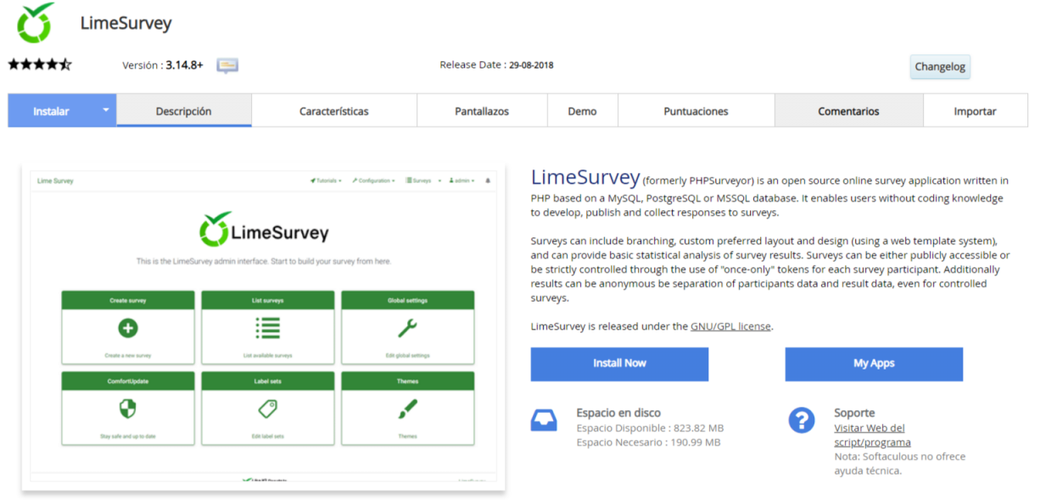Click the support question mark icon
Image resolution: width=1040 pixels, height=500 pixels.
click(x=802, y=420)
